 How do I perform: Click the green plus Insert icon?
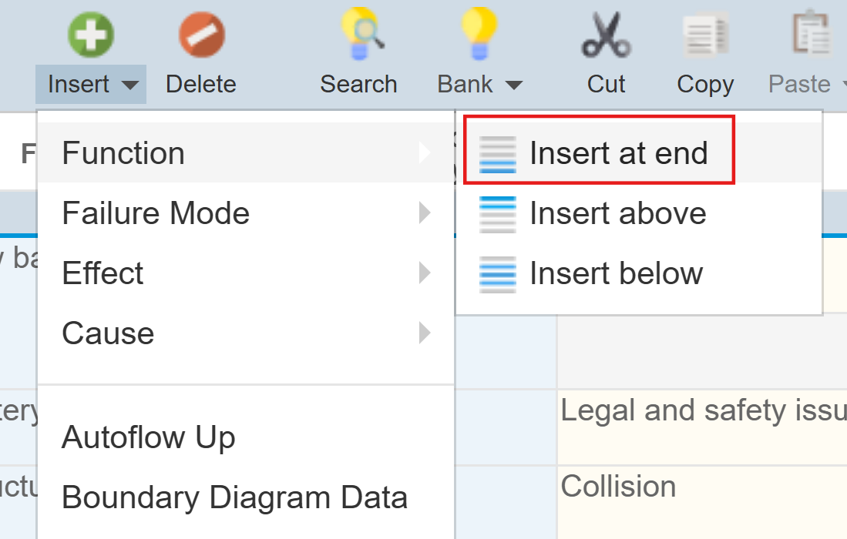[x=90, y=35]
